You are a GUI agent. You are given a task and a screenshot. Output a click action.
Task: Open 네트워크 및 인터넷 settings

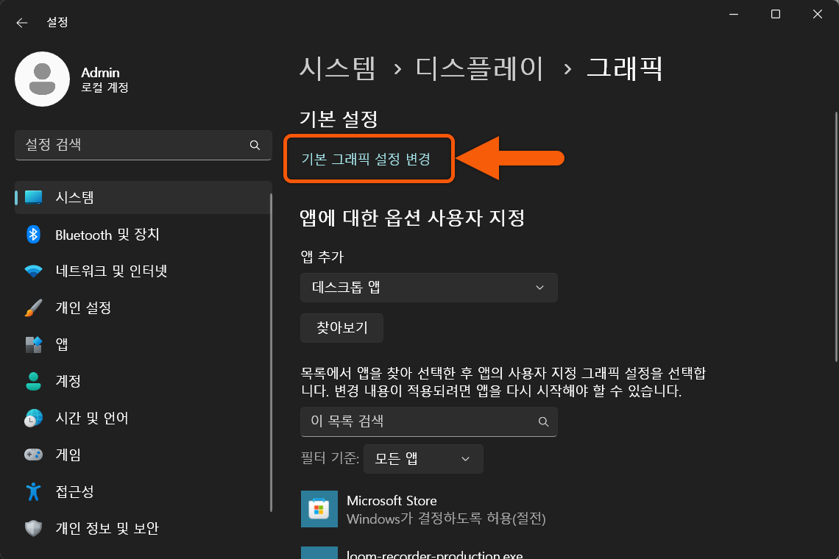pyautogui.click(x=32, y=271)
